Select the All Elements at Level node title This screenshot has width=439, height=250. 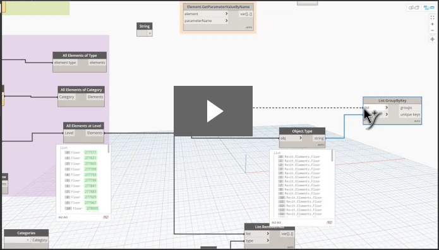tap(83, 126)
